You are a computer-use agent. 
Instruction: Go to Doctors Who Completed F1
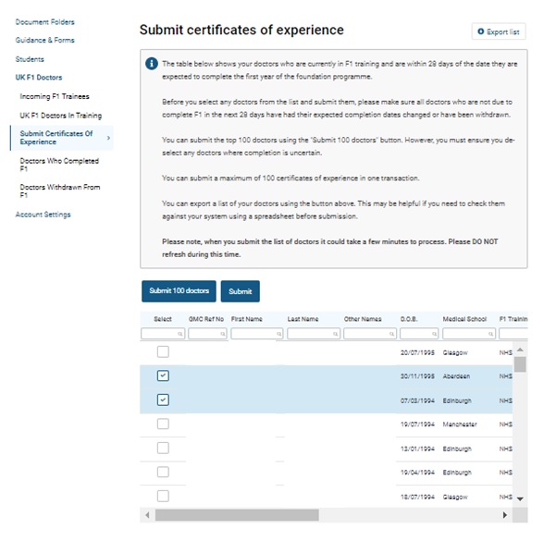coord(59,165)
